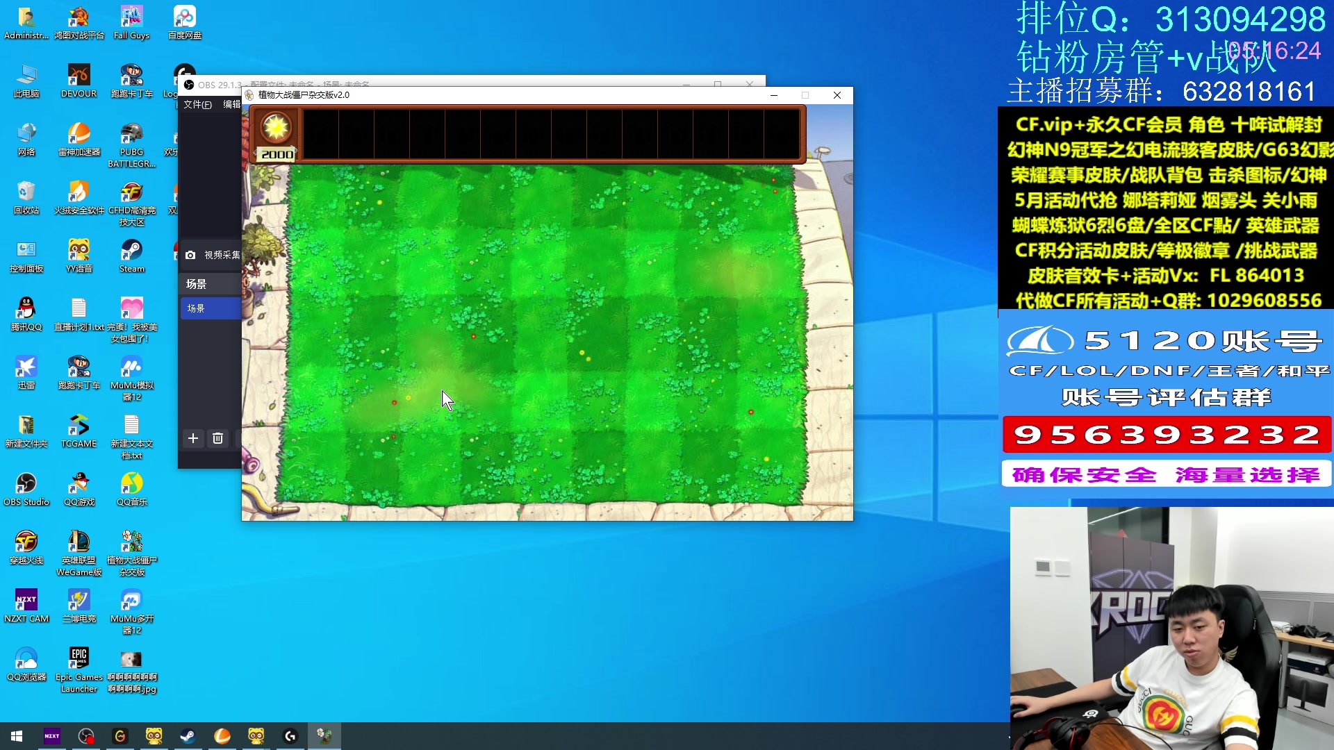Open the 编辑 menu in the OBS window
Viewport: 1334px width, 750px height.
click(231, 104)
